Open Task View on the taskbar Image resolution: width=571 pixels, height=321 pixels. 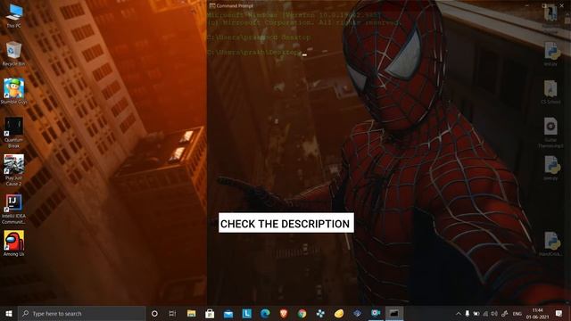(x=172, y=313)
